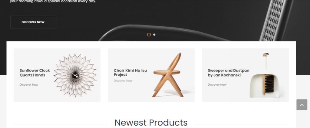Open the Chair Kimi No Isu Project title

[x=130, y=73]
